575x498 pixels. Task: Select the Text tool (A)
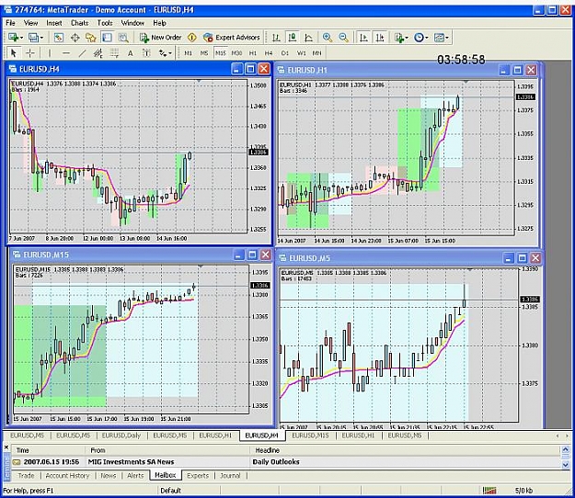[131, 53]
